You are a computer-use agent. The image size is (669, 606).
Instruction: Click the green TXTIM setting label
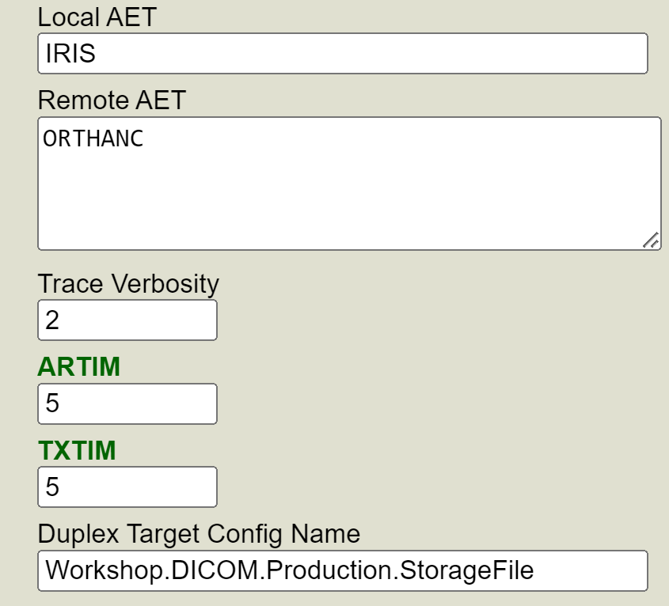point(77,450)
